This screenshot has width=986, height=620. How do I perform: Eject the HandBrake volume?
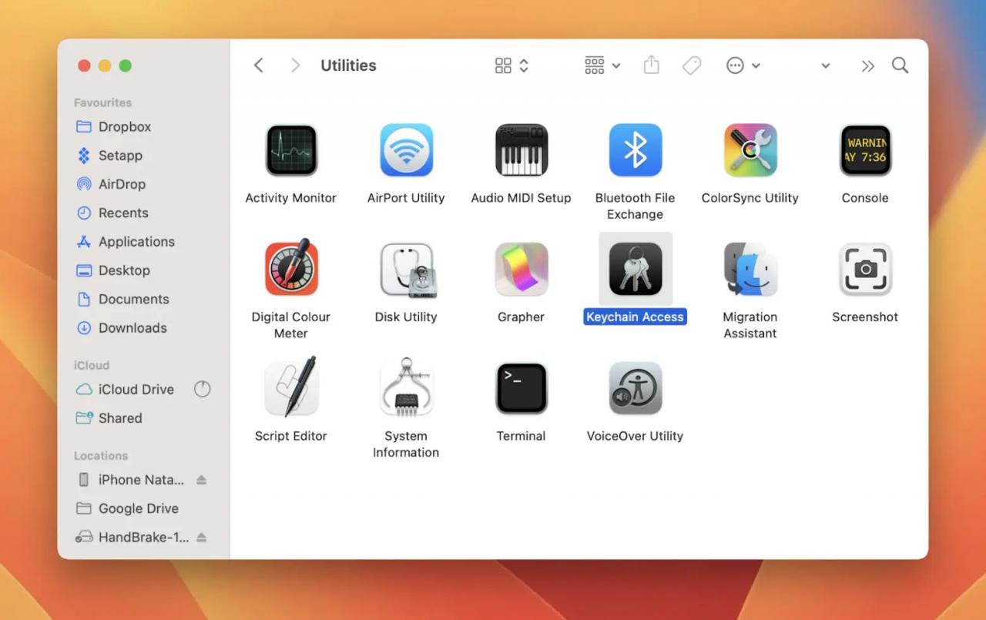tap(202, 538)
